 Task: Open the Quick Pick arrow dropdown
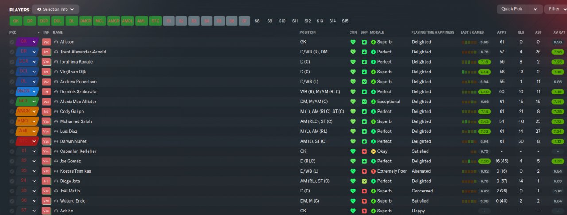[x=536, y=9]
